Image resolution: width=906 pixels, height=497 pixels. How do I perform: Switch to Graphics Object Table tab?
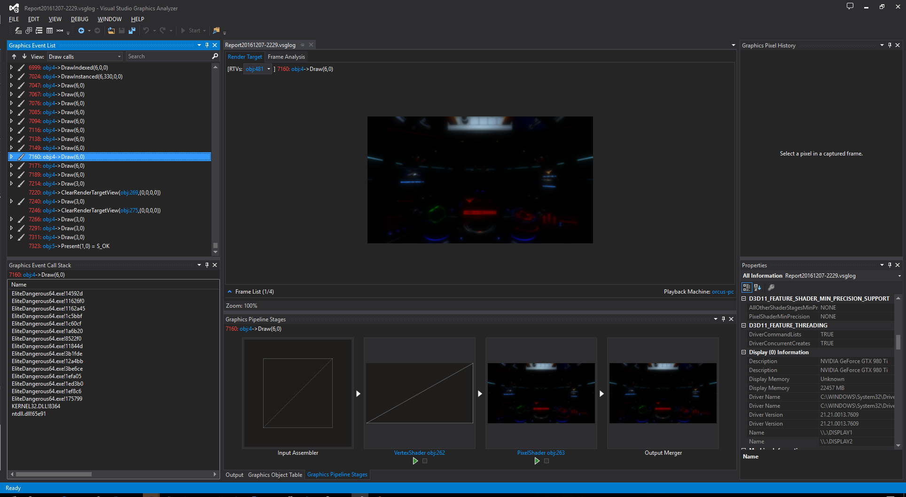(275, 475)
